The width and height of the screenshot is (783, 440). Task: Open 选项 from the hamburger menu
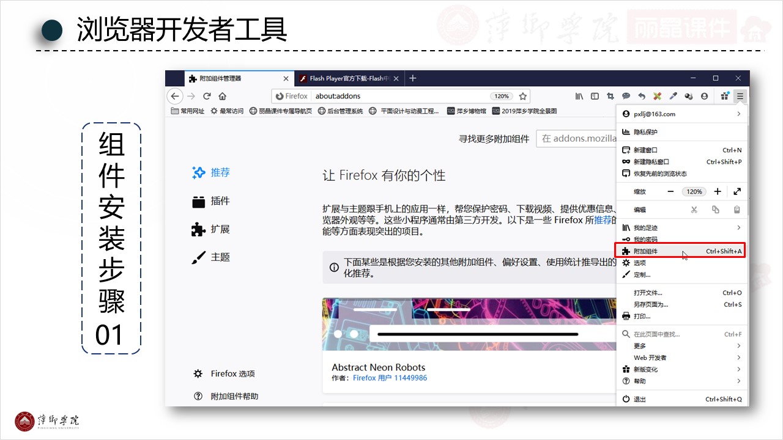click(x=681, y=263)
